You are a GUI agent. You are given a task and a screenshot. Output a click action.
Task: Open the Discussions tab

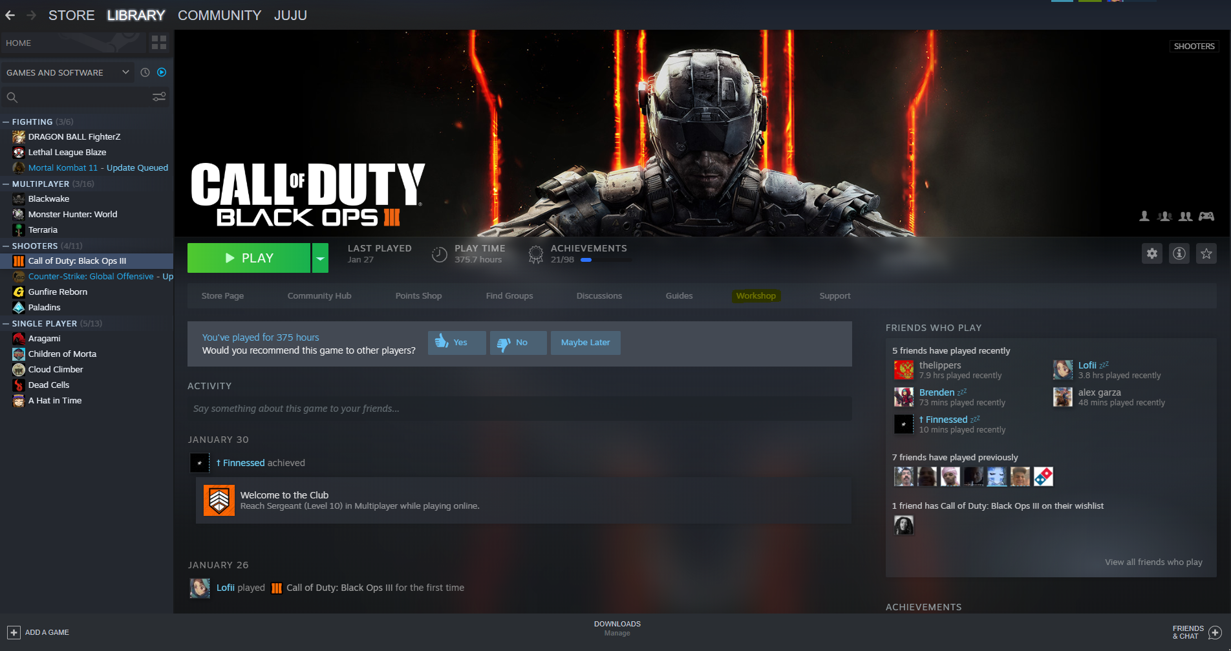click(x=599, y=295)
